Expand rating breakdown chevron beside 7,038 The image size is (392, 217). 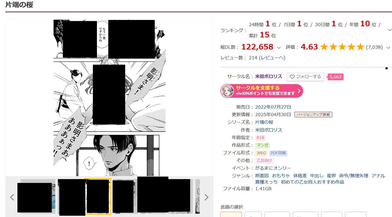click(388, 47)
